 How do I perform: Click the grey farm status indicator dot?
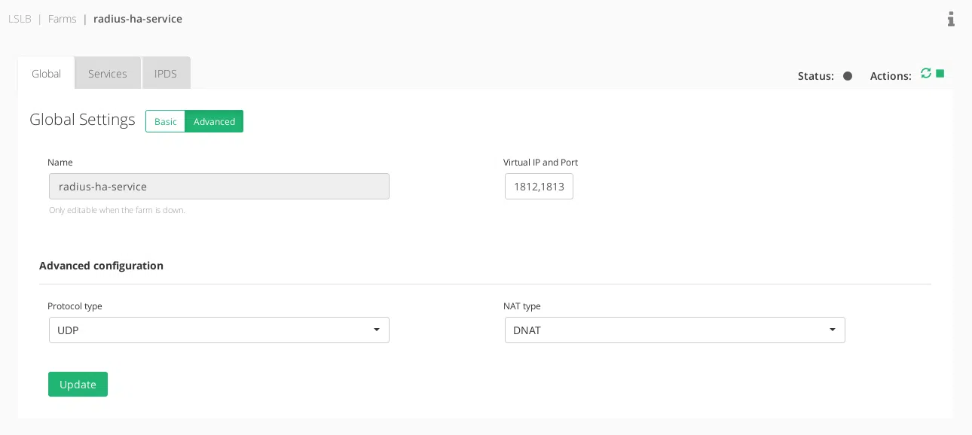[848, 76]
